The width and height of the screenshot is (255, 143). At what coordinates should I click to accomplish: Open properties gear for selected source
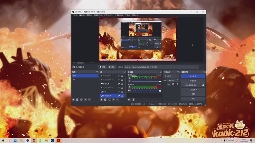[x=109, y=99]
